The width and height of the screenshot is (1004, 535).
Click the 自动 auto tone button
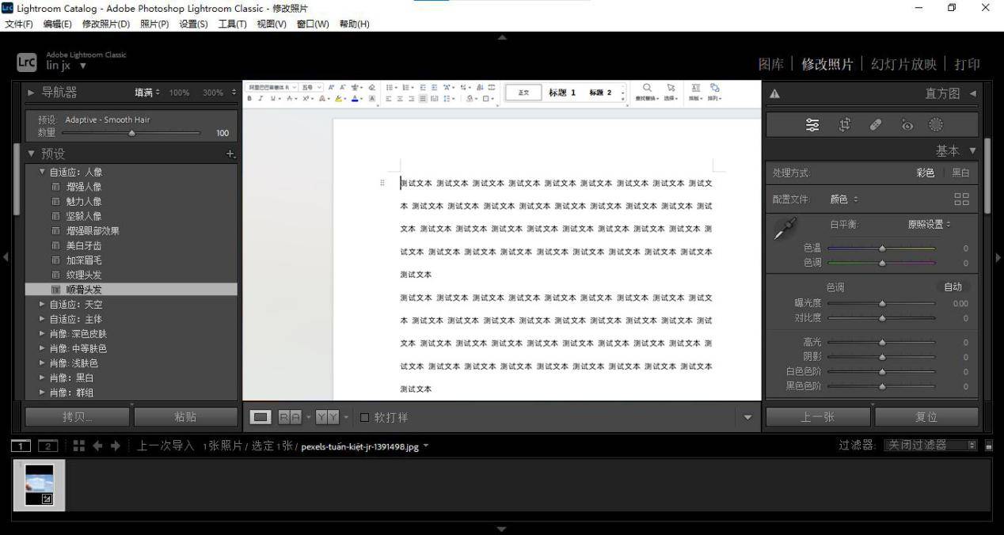click(x=953, y=287)
